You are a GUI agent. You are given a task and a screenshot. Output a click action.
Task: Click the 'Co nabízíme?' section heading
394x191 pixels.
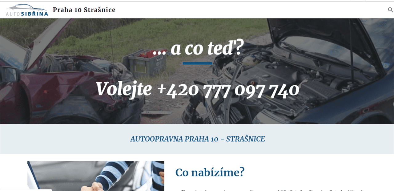210,172
